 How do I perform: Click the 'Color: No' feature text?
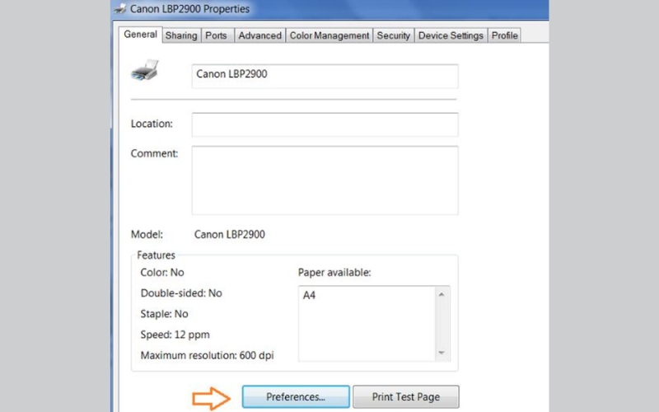click(x=162, y=273)
